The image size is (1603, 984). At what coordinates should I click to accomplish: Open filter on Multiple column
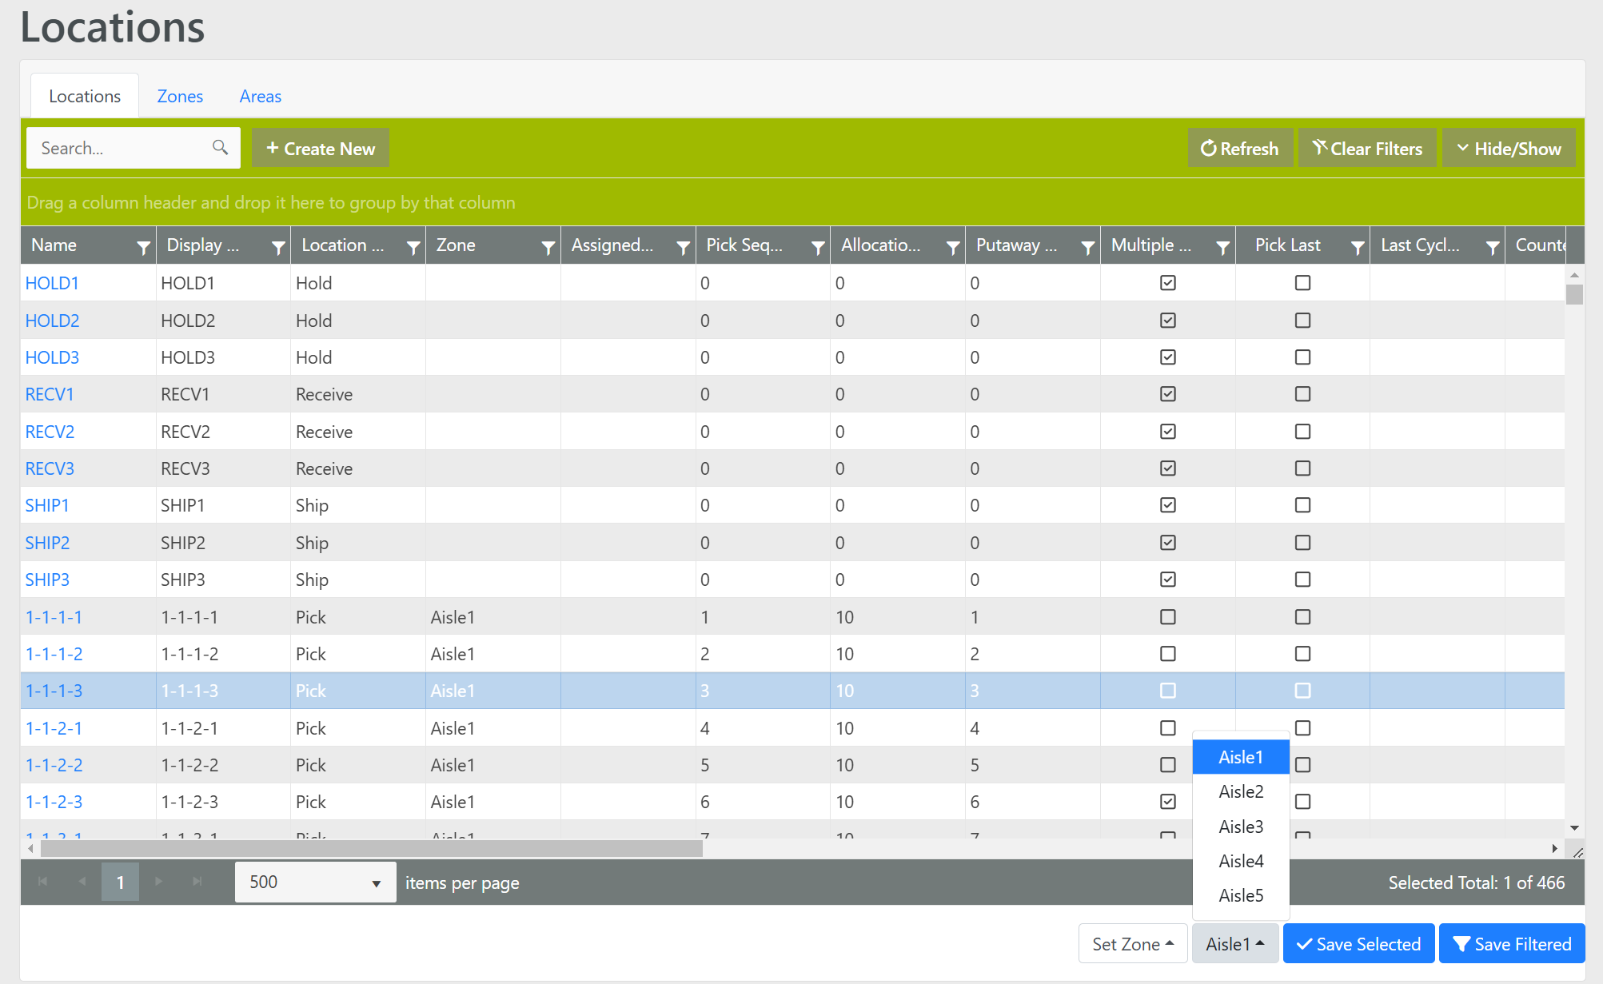click(x=1222, y=248)
